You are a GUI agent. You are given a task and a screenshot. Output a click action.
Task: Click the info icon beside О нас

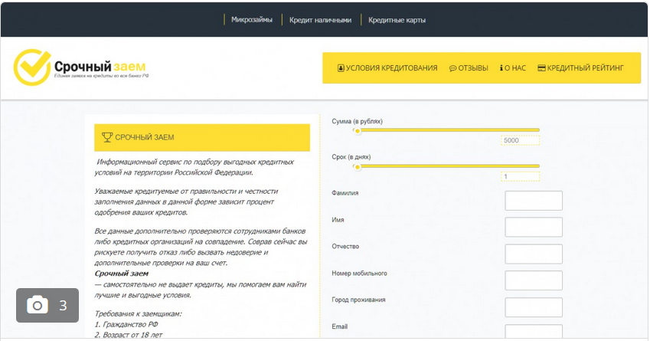[501, 68]
